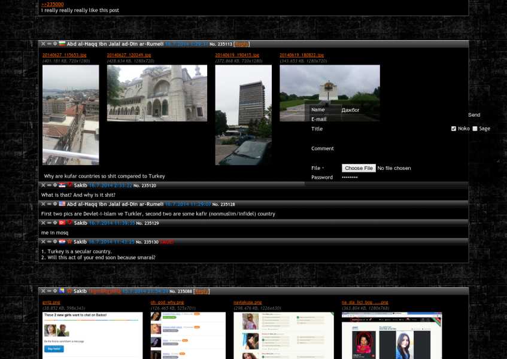
Task: Click the red badge icon on post 235120
Action: coord(69,185)
